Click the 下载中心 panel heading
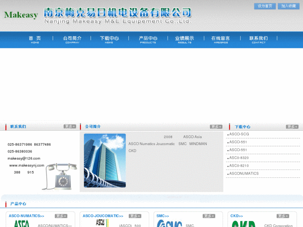Viewport: 303px width, 227px height. (x=243, y=127)
